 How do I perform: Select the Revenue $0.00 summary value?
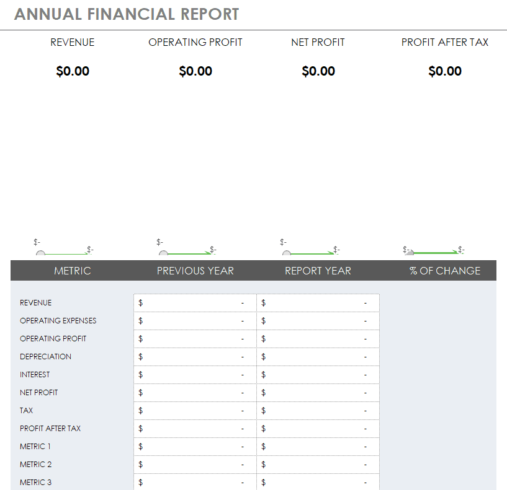(73, 71)
